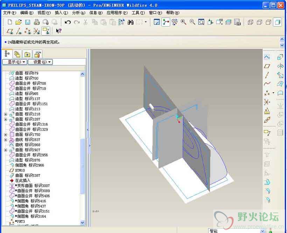Launch the View Manager icon
This screenshot has height=233, width=287.
[237, 22]
